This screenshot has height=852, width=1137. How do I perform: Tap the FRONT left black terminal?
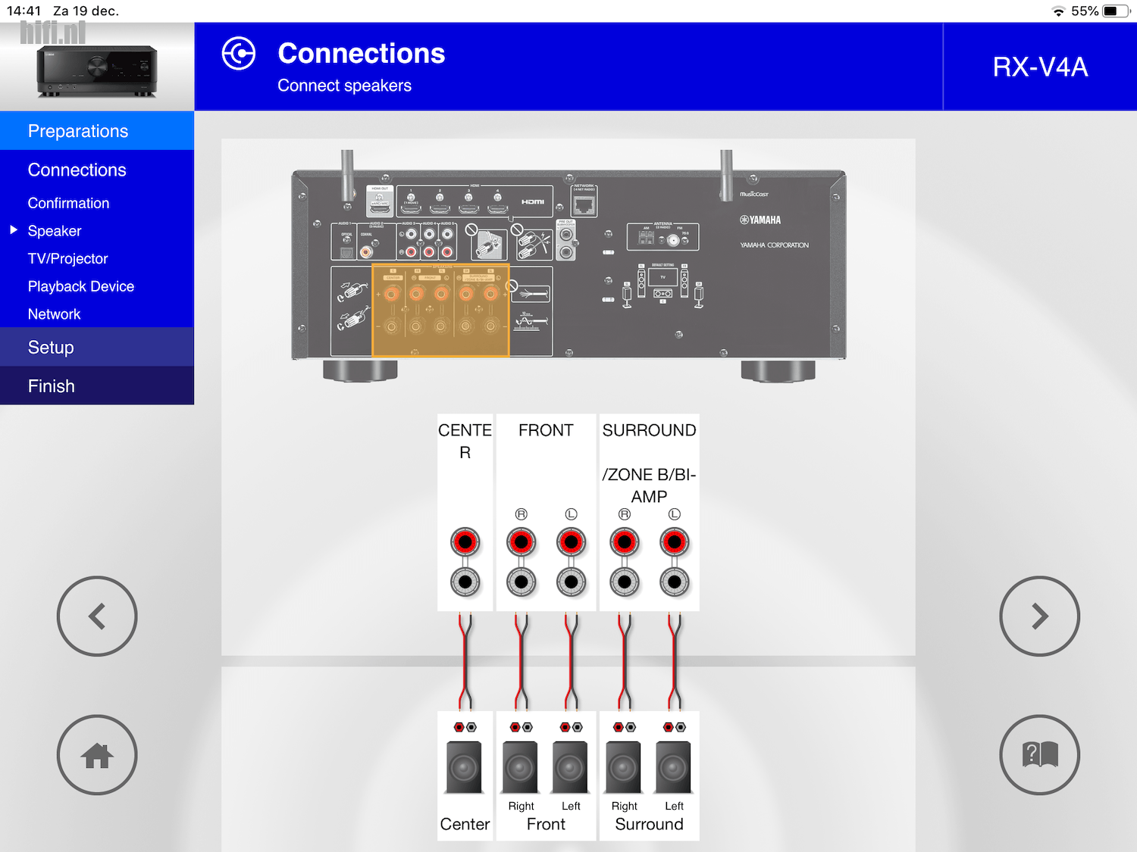[572, 582]
